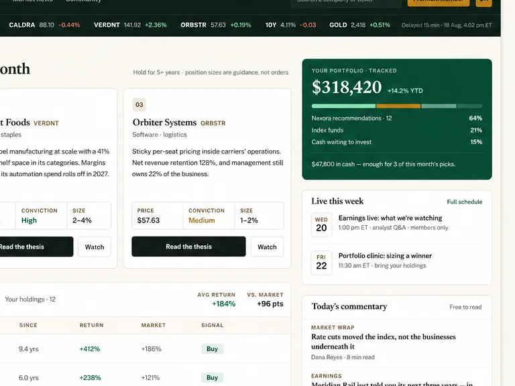Click the Live this week heading
Image resolution: width=515 pixels, height=386 pixels.
tap(337, 201)
